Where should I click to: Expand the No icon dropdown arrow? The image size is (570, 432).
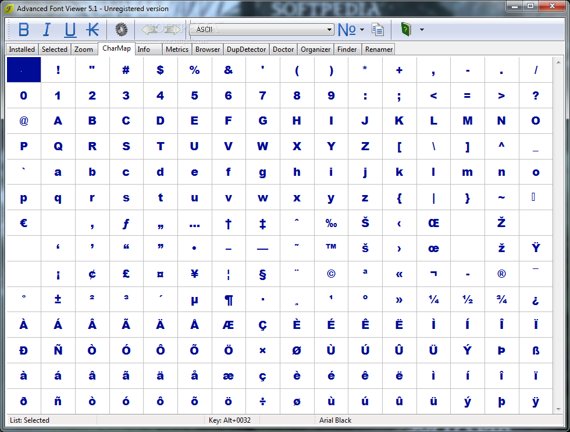pos(362,30)
